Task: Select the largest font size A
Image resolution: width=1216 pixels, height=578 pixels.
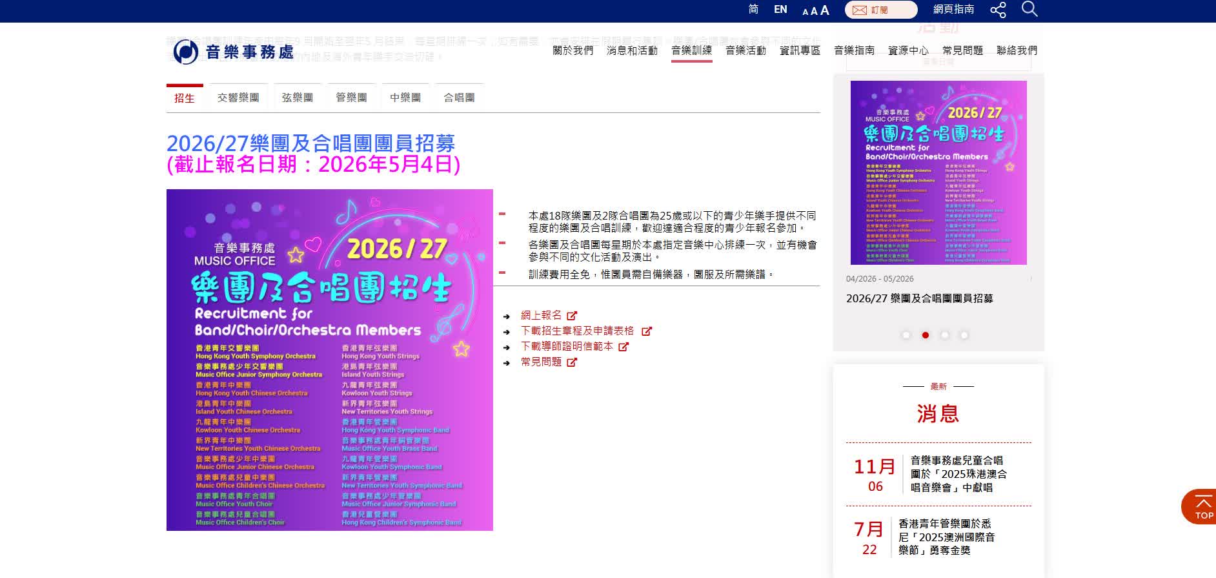Action: click(x=824, y=10)
